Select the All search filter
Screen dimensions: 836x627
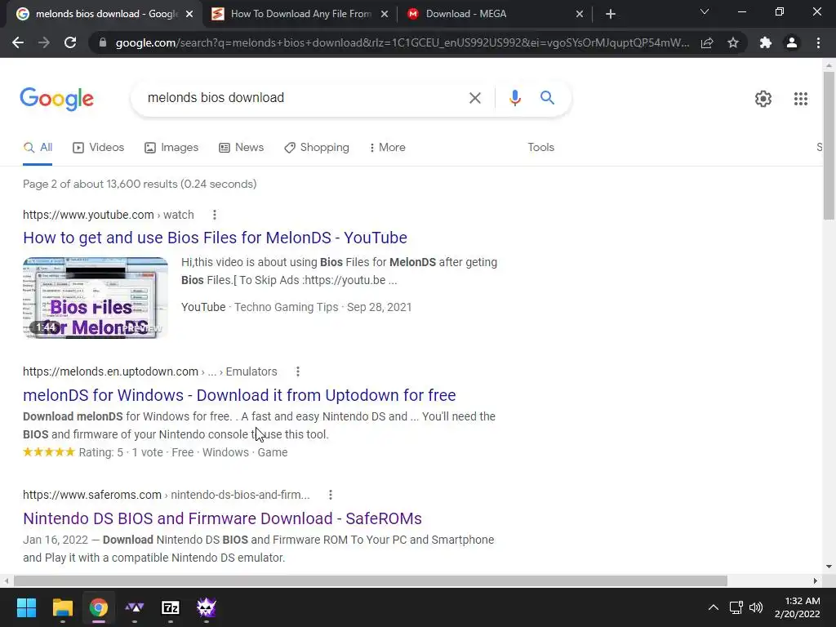(38, 148)
